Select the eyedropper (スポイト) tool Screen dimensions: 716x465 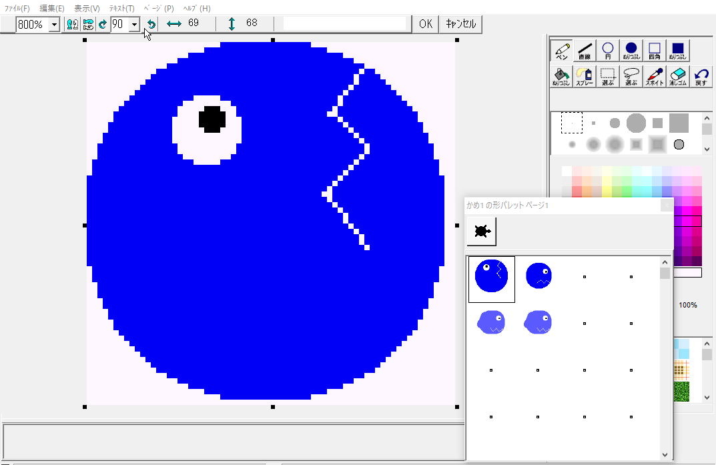(655, 76)
